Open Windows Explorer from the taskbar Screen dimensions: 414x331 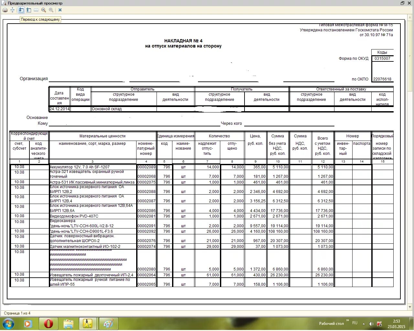pos(68,324)
